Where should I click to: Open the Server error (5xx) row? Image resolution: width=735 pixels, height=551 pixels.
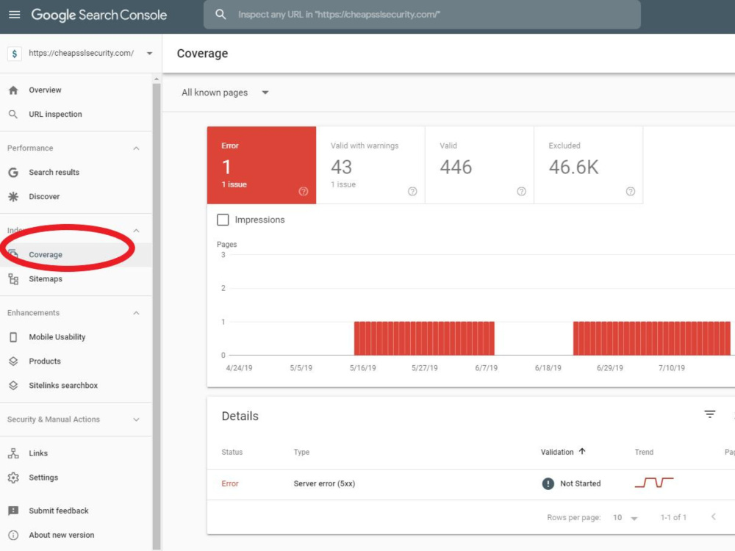tap(470, 484)
